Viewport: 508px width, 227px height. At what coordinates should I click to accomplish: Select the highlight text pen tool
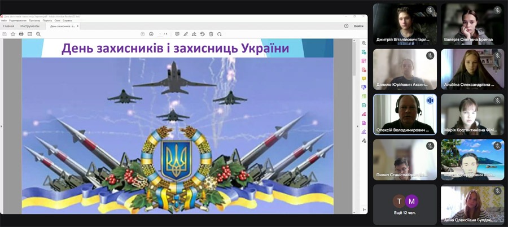click(x=186, y=34)
